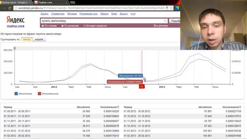The height and width of the screenshot is (139, 247).
Task: Open the 'Баян' link
Action: (x=114, y=14)
